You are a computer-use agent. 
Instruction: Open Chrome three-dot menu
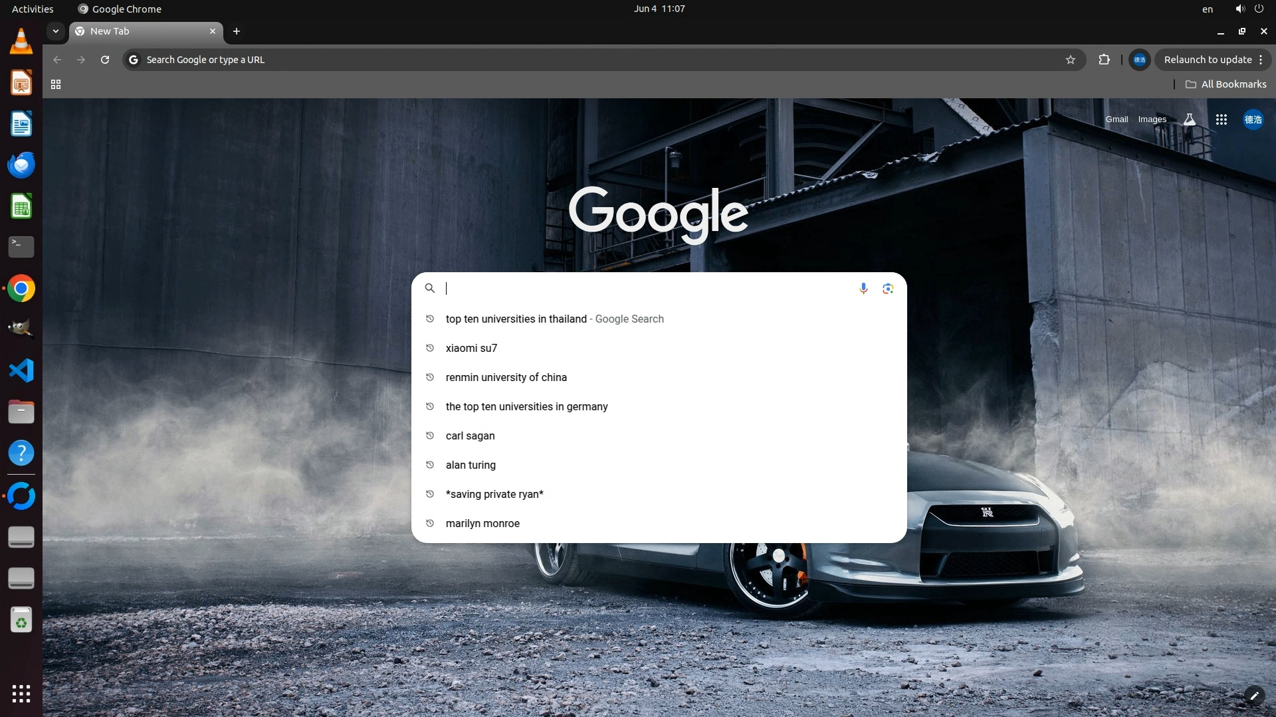point(1261,60)
